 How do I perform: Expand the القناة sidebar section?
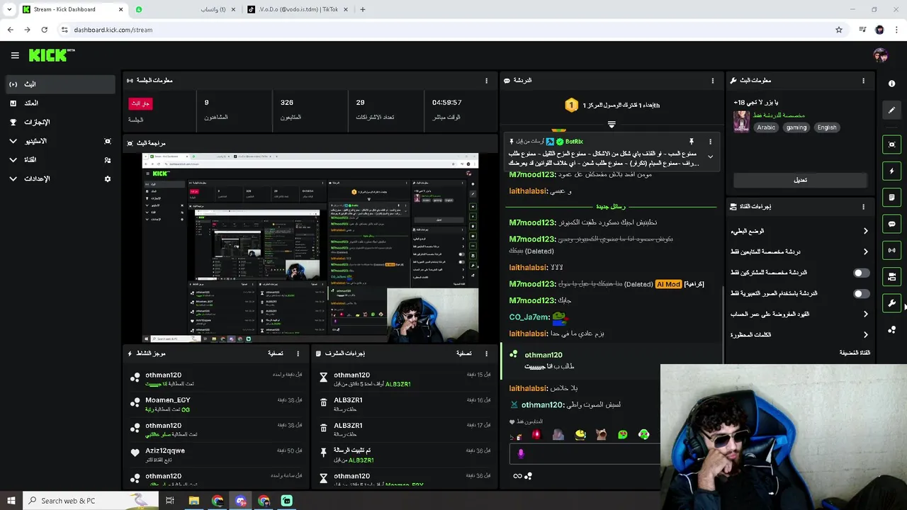(13, 160)
